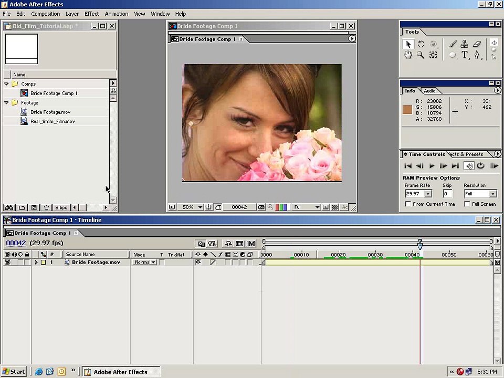Select the Type tool
This screenshot has height=378, width=504.
[465, 55]
